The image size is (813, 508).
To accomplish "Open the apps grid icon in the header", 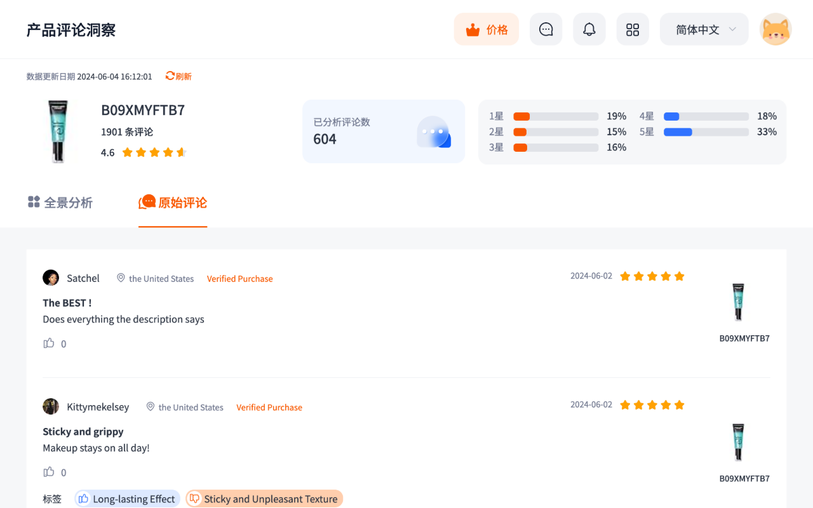I will point(632,29).
